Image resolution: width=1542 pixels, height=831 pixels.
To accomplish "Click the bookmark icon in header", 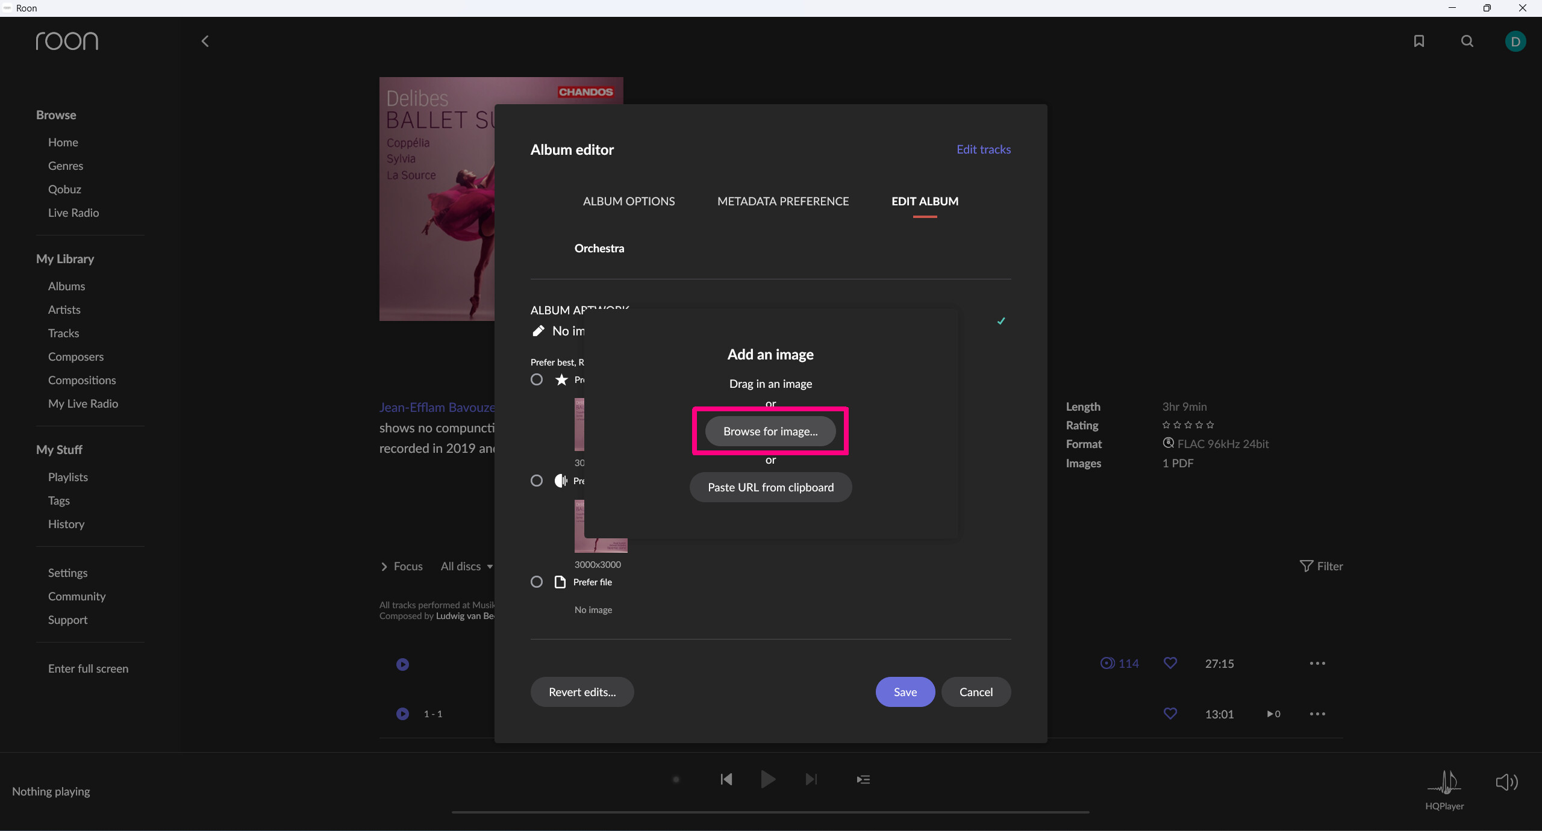I will pos(1419,41).
